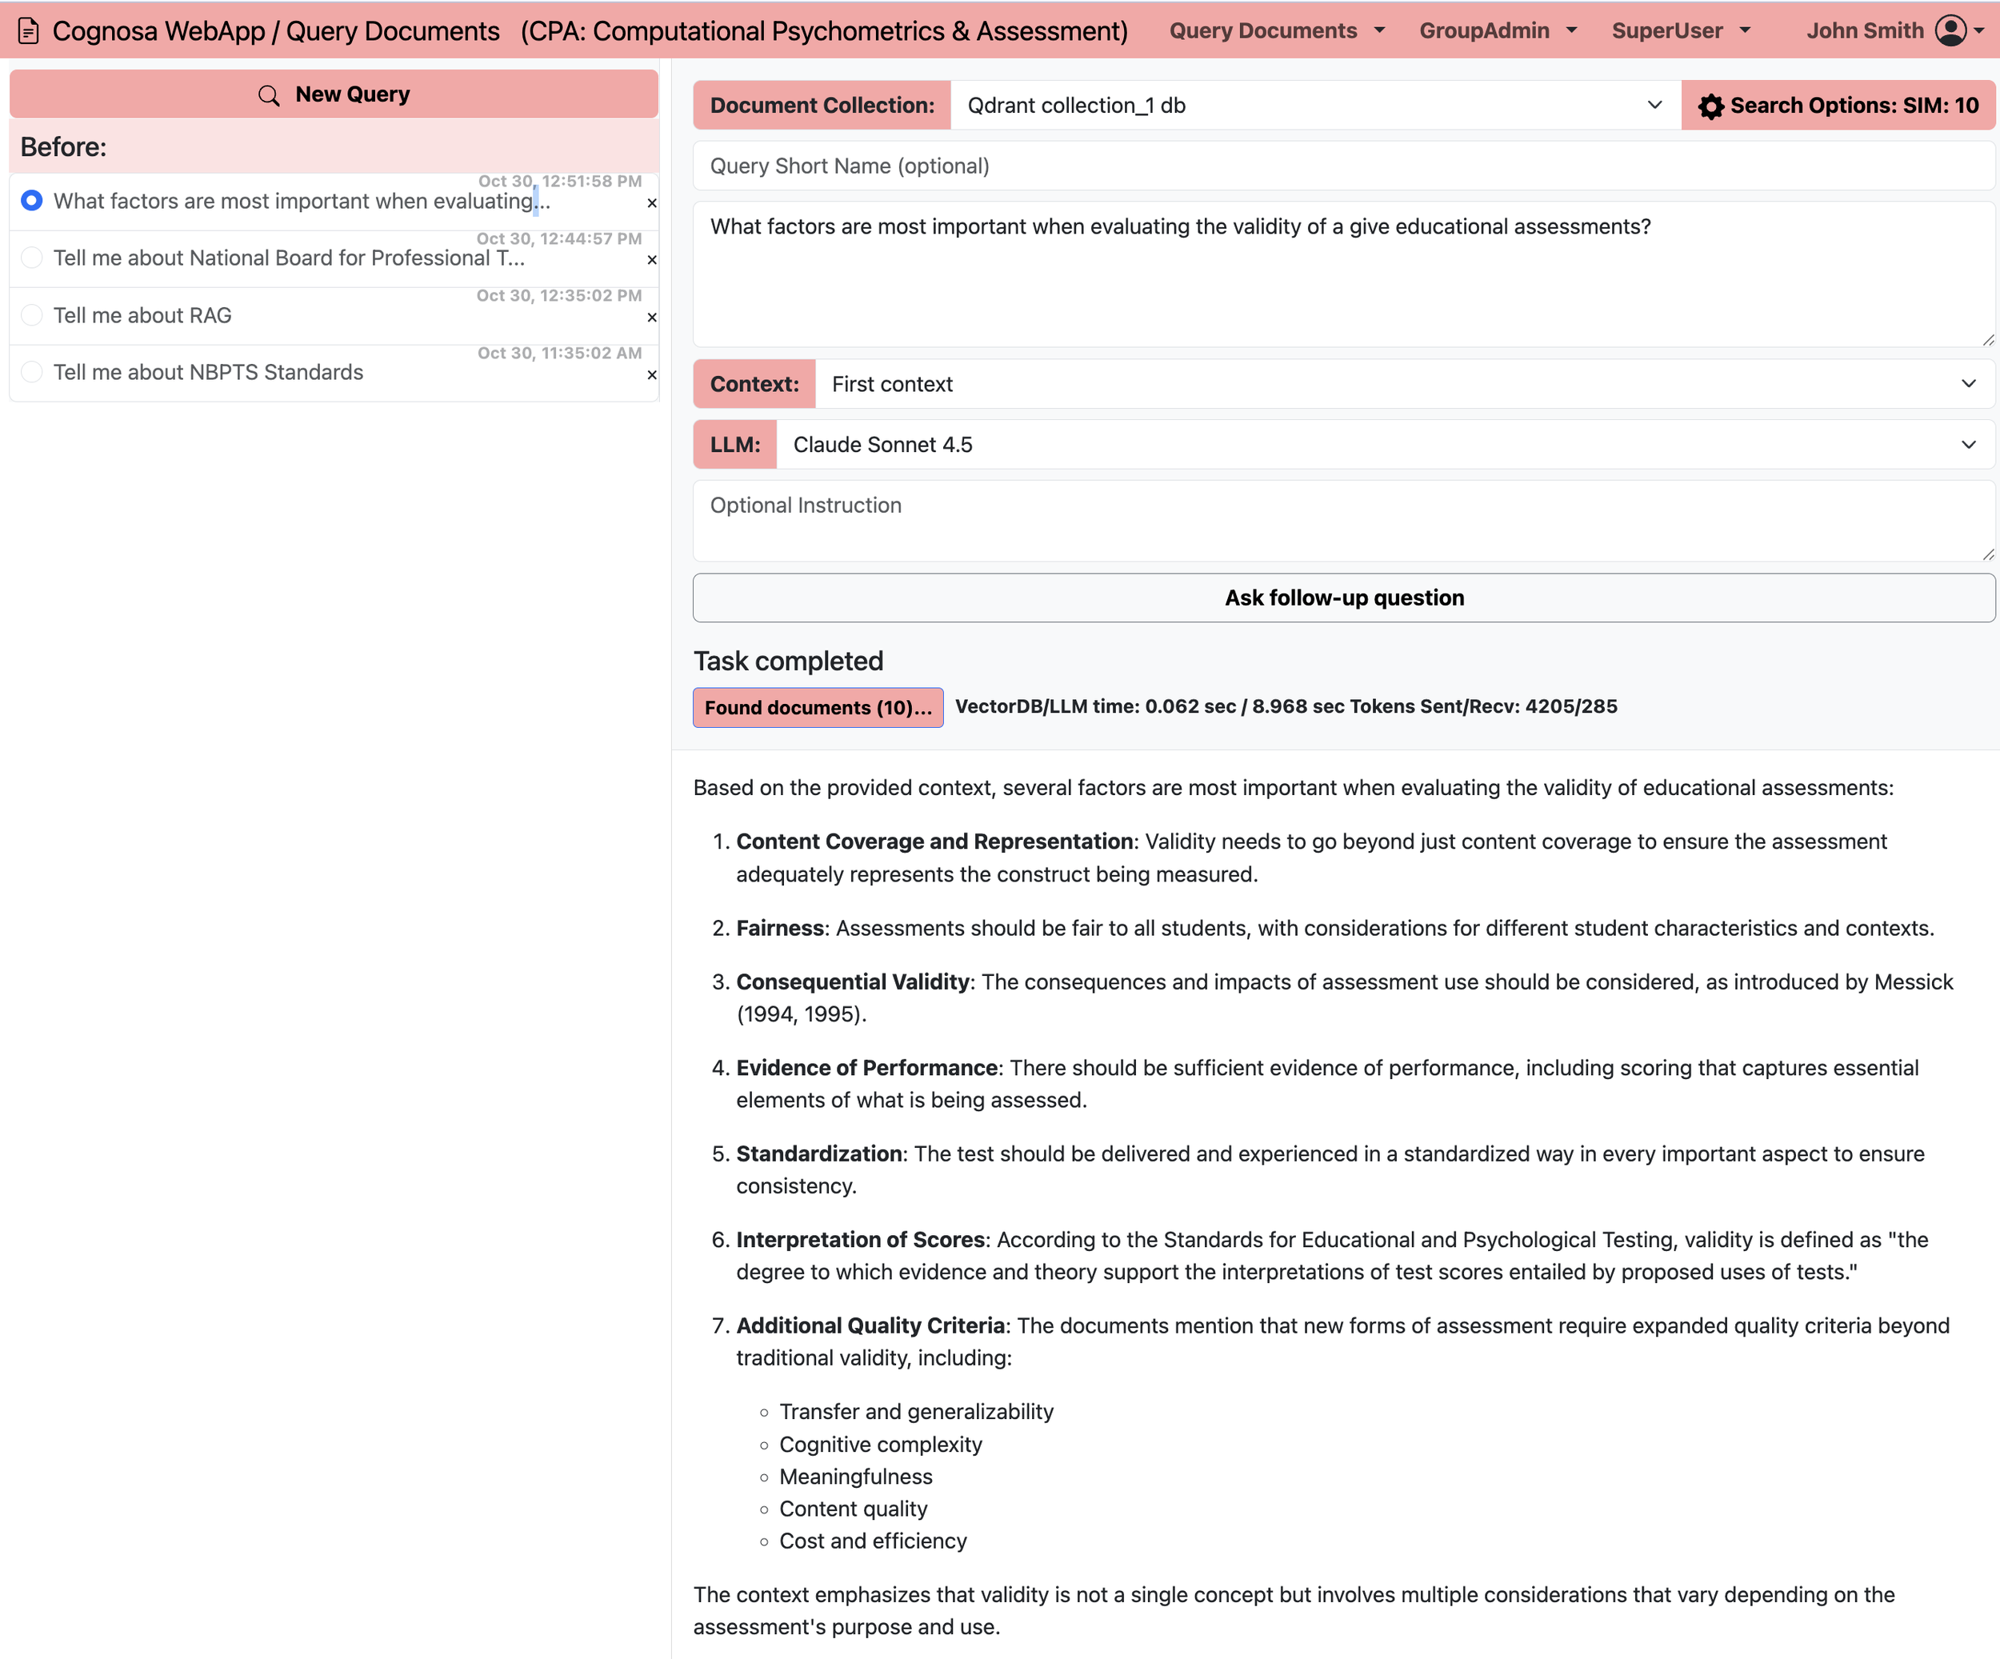2000x1659 pixels.
Task: Click the Found documents (10) button
Action: click(817, 708)
